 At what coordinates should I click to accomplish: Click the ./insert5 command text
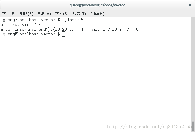(73, 20)
